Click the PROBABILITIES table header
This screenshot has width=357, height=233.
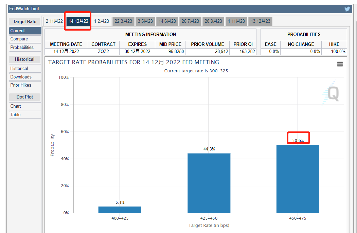(x=304, y=34)
